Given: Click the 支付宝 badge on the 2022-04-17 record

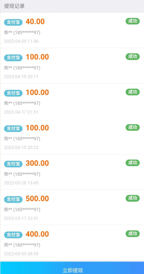Looking at the screenshot, I should click(x=13, y=93).
